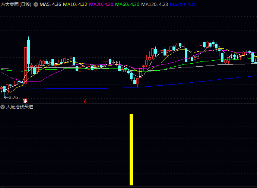Viewport: 257px width, 188px height.
Task: Click the 大底潜伏买进 indicator name
Action: coord(20,107)
